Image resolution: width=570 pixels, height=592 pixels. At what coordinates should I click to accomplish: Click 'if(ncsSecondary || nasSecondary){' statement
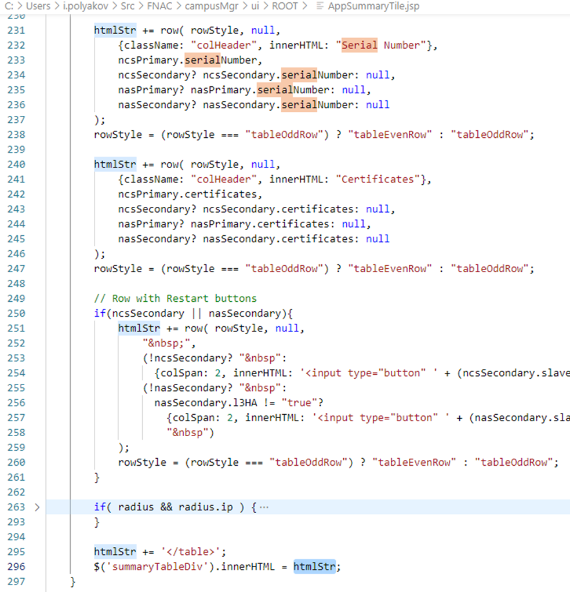194,313
